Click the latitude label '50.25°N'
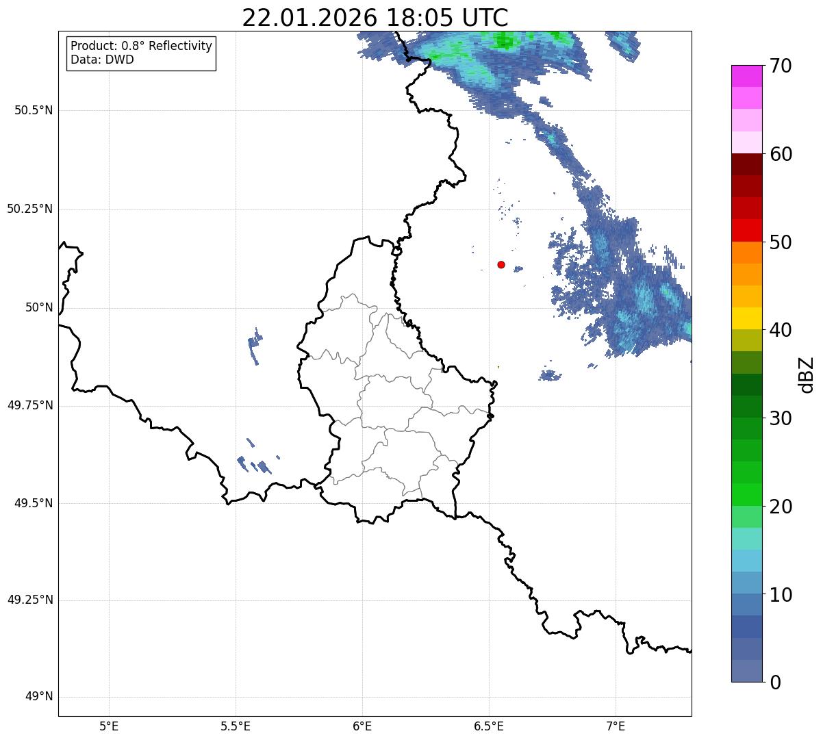The width and height of the screenshot is (823, 740). tap(30, 209)
